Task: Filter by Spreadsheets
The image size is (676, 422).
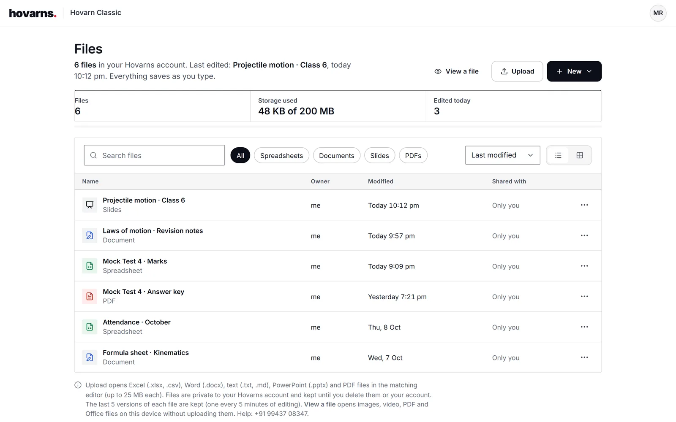Action: [281, 155]
